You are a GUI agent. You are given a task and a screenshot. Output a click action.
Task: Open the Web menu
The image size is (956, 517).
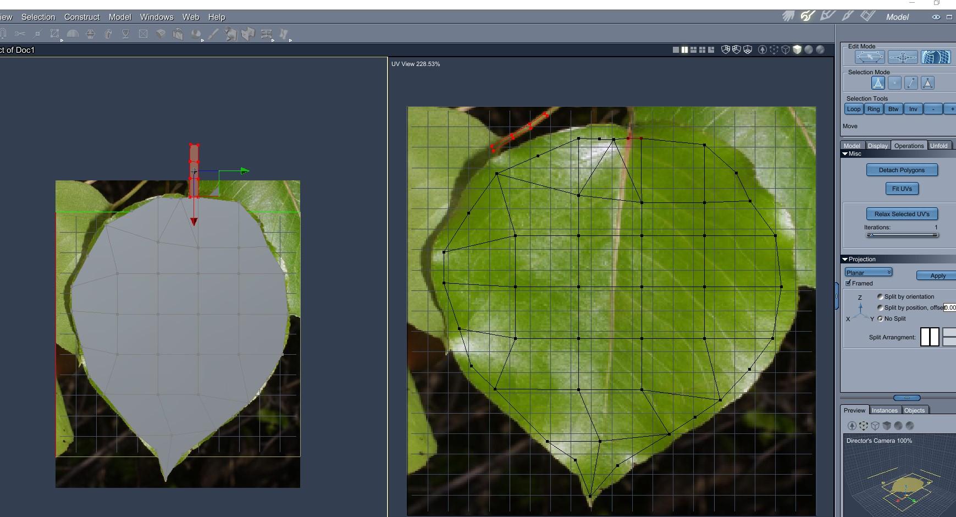click(x=191, y=17)
